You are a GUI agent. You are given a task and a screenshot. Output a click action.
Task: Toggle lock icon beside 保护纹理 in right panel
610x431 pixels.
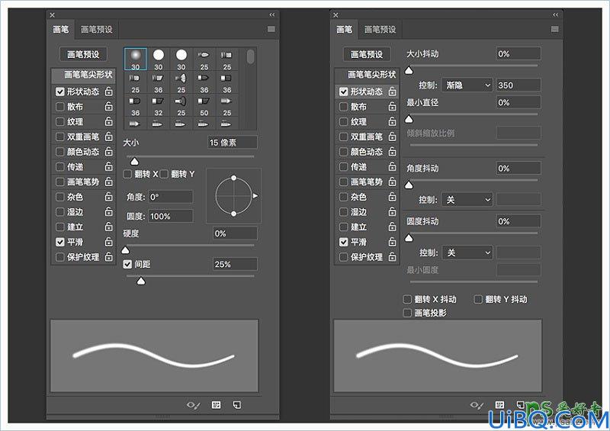392,257
